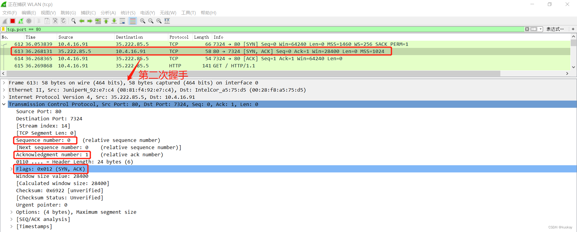Jump to the last packet

[114, 21]
